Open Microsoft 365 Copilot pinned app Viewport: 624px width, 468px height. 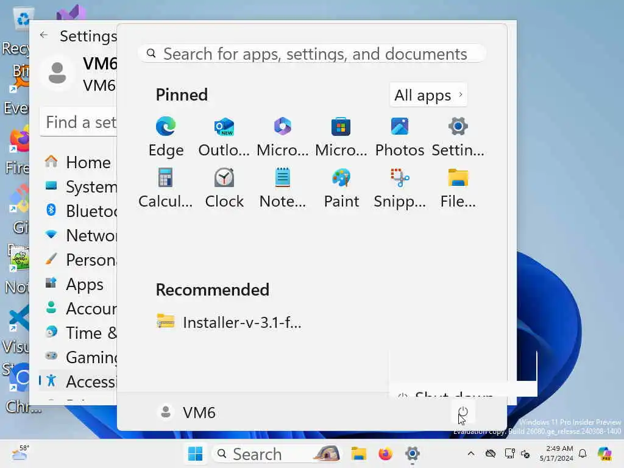pyautogui.click(x=283, y=137)
